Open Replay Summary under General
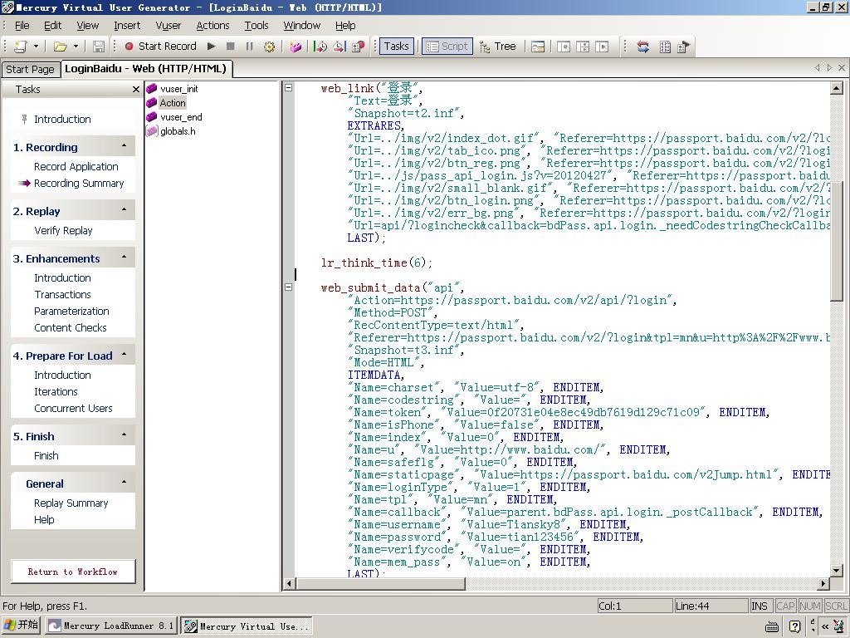The width and height of the screenshot is (850, 638). click(x=71, y=503)
